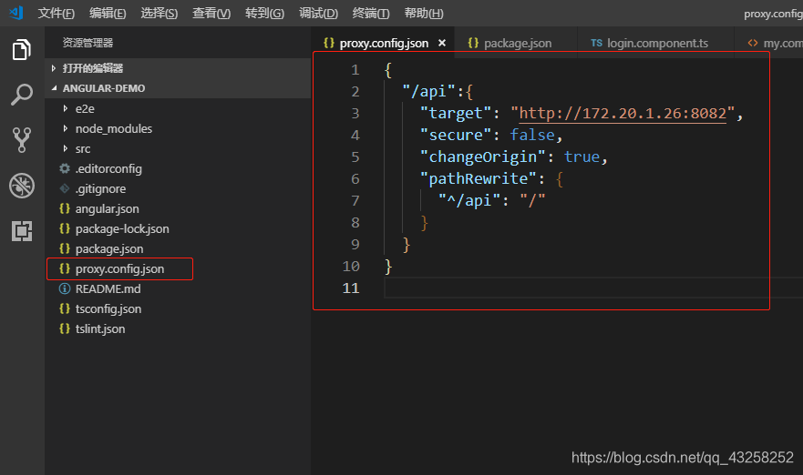Viewport: 803px width, 475px height.
Task: Click the false value on line 4
Action: coord(532,135)
